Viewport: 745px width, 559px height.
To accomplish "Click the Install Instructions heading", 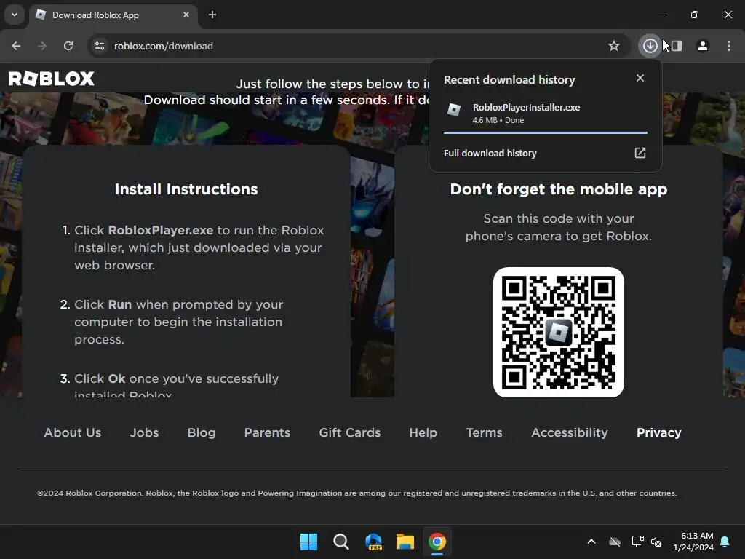I will pyautogui.click(x=186, y=189).
